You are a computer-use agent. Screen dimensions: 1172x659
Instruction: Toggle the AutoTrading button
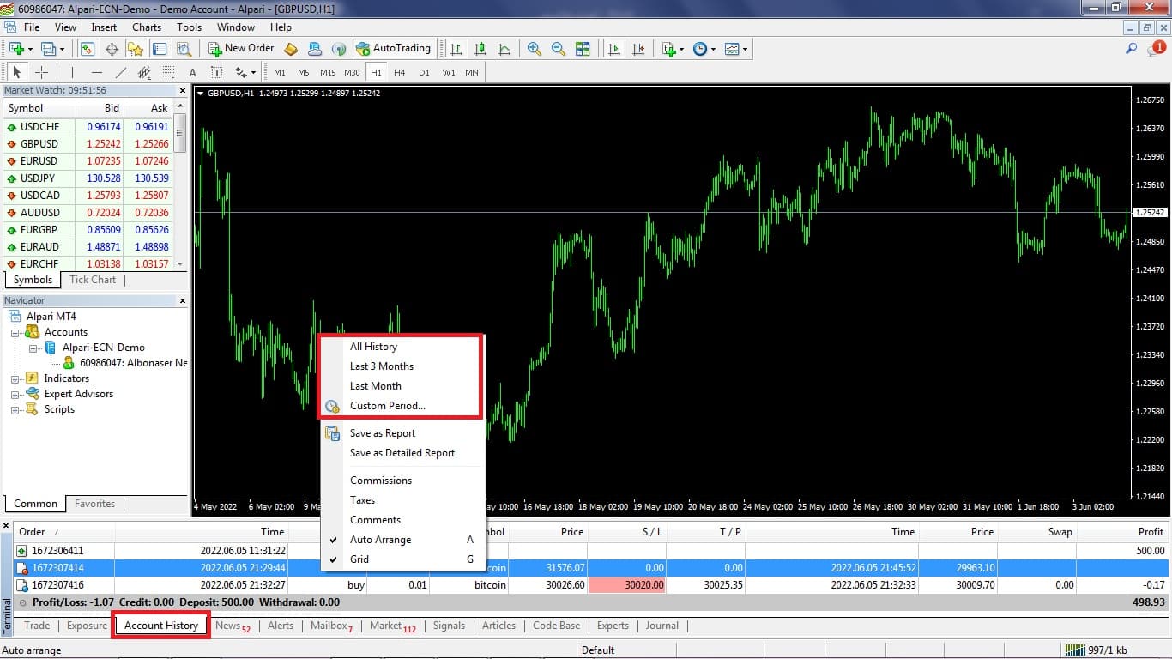tap(394, 48)
